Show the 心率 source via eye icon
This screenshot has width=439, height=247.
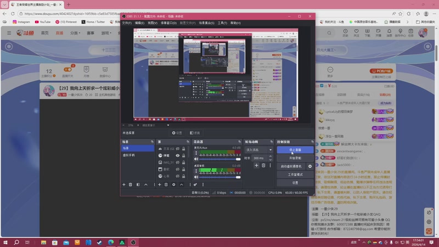(177, 176)
